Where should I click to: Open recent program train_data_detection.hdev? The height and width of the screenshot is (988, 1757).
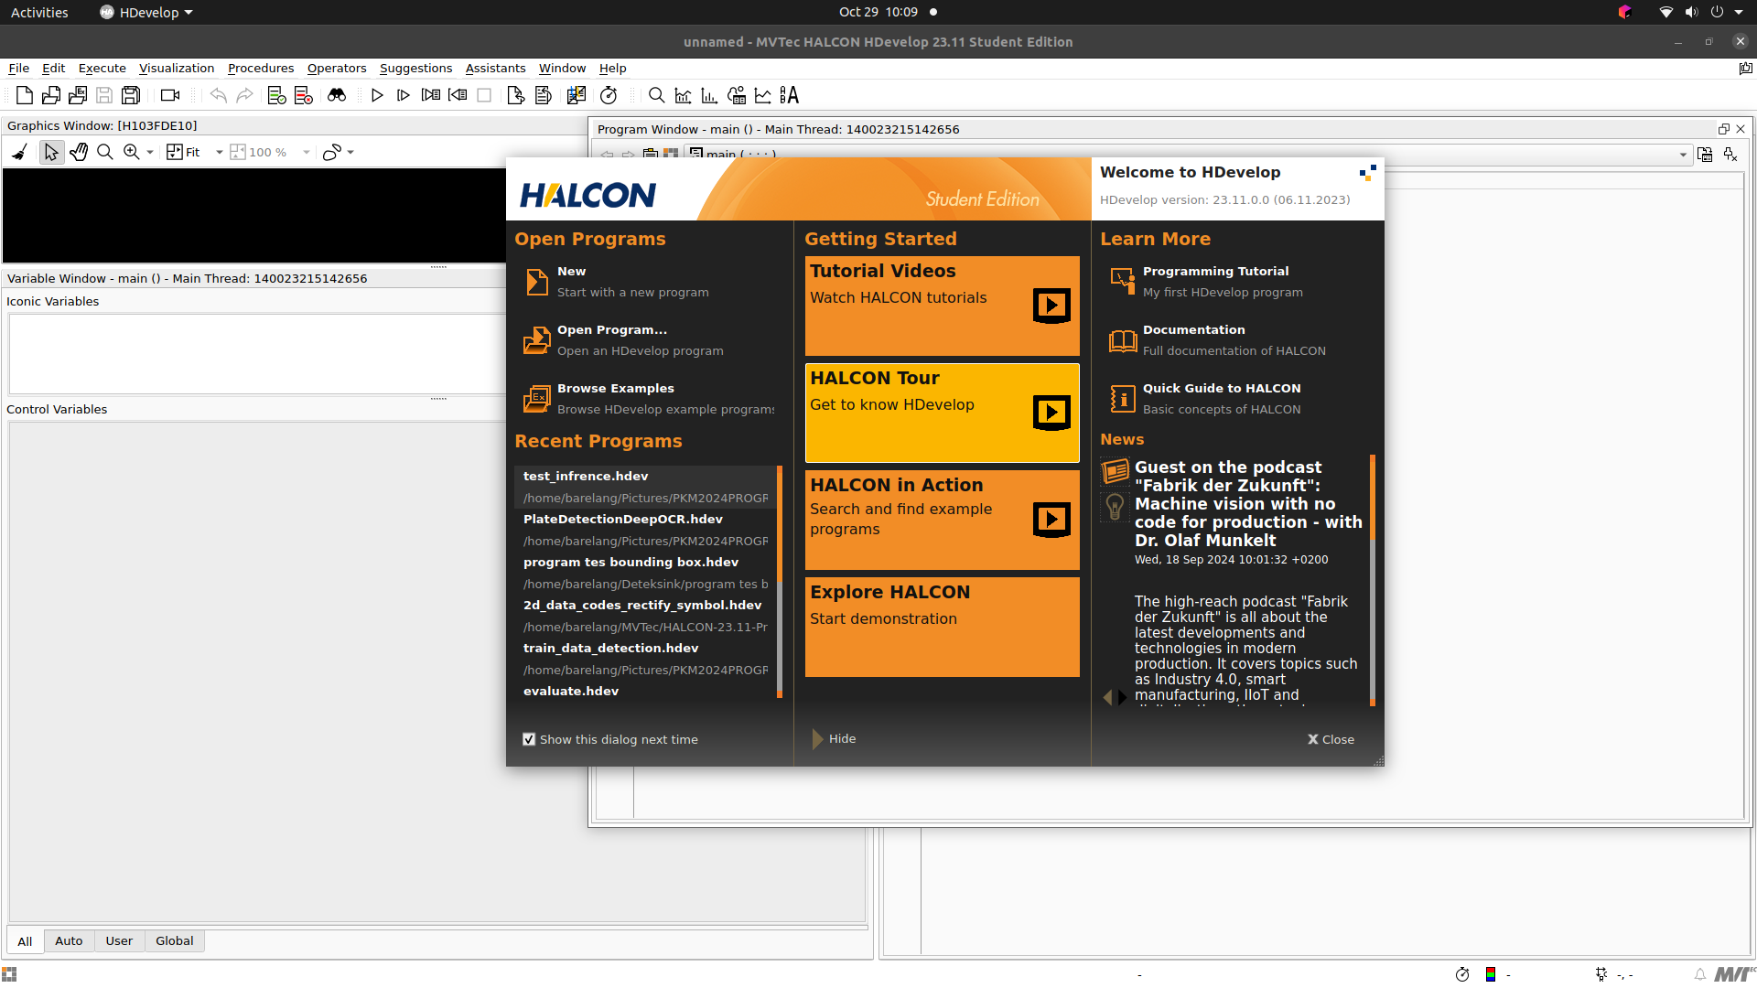pyautogui.click(x=645, y=659)
